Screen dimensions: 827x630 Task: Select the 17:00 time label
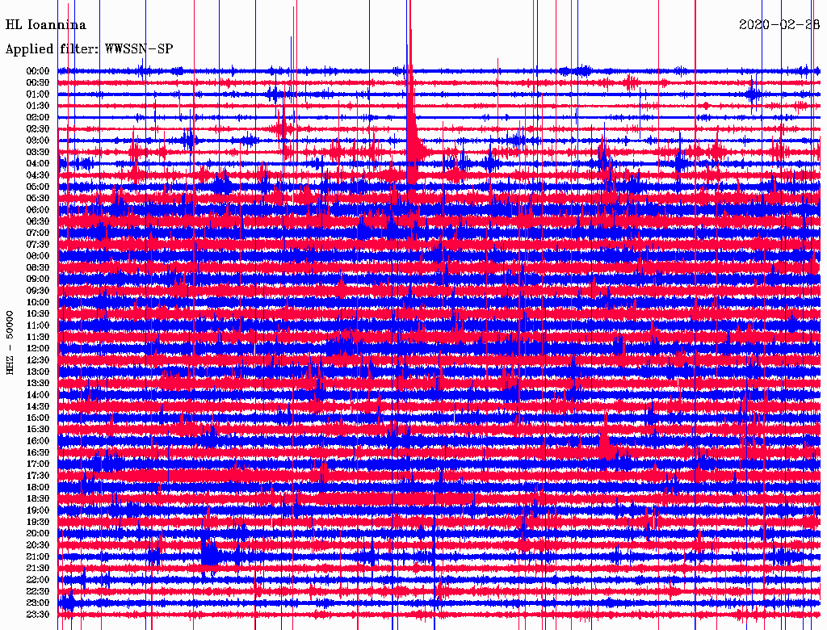(x=38, y=464)
